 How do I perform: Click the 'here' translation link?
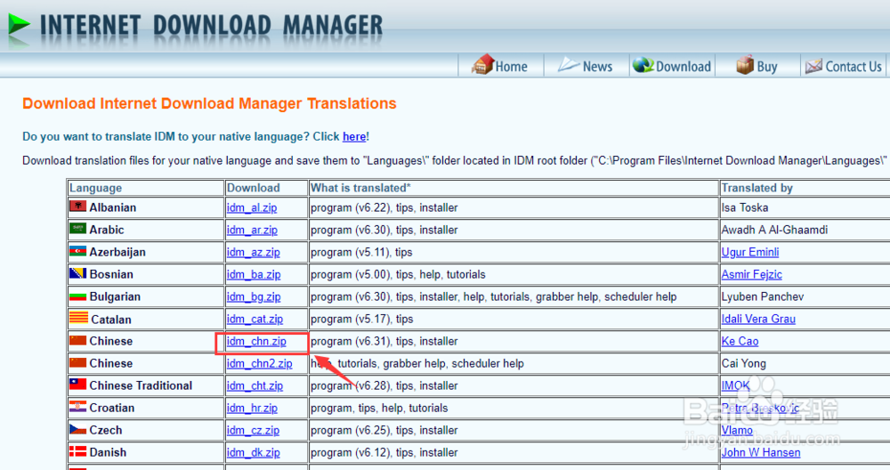pyautogui.click(x=354, y=137)
